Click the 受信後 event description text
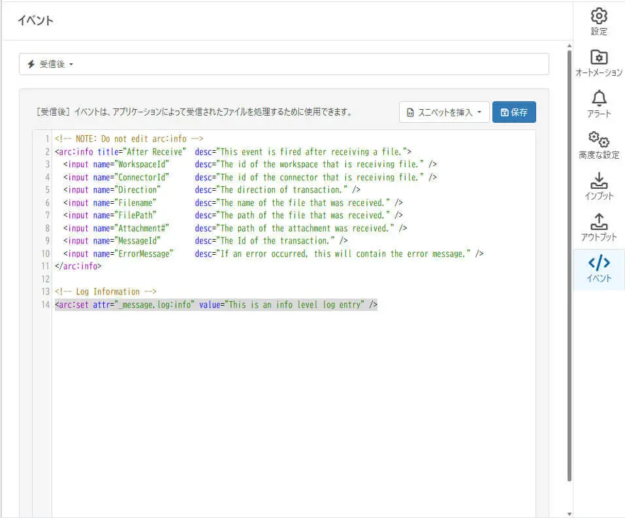The image size is (625, 518). [195, 112]
